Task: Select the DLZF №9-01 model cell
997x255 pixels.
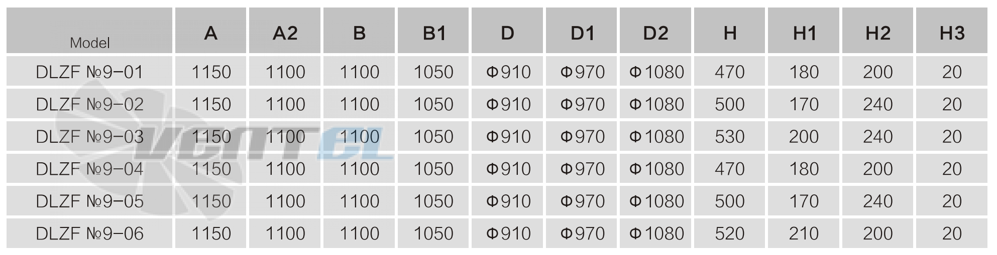Action: coord(89,71)
